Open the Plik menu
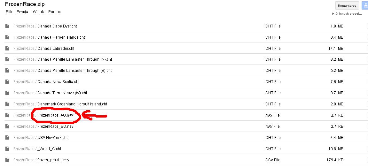This screenshot has width=368, height=168. pos(9,12)
